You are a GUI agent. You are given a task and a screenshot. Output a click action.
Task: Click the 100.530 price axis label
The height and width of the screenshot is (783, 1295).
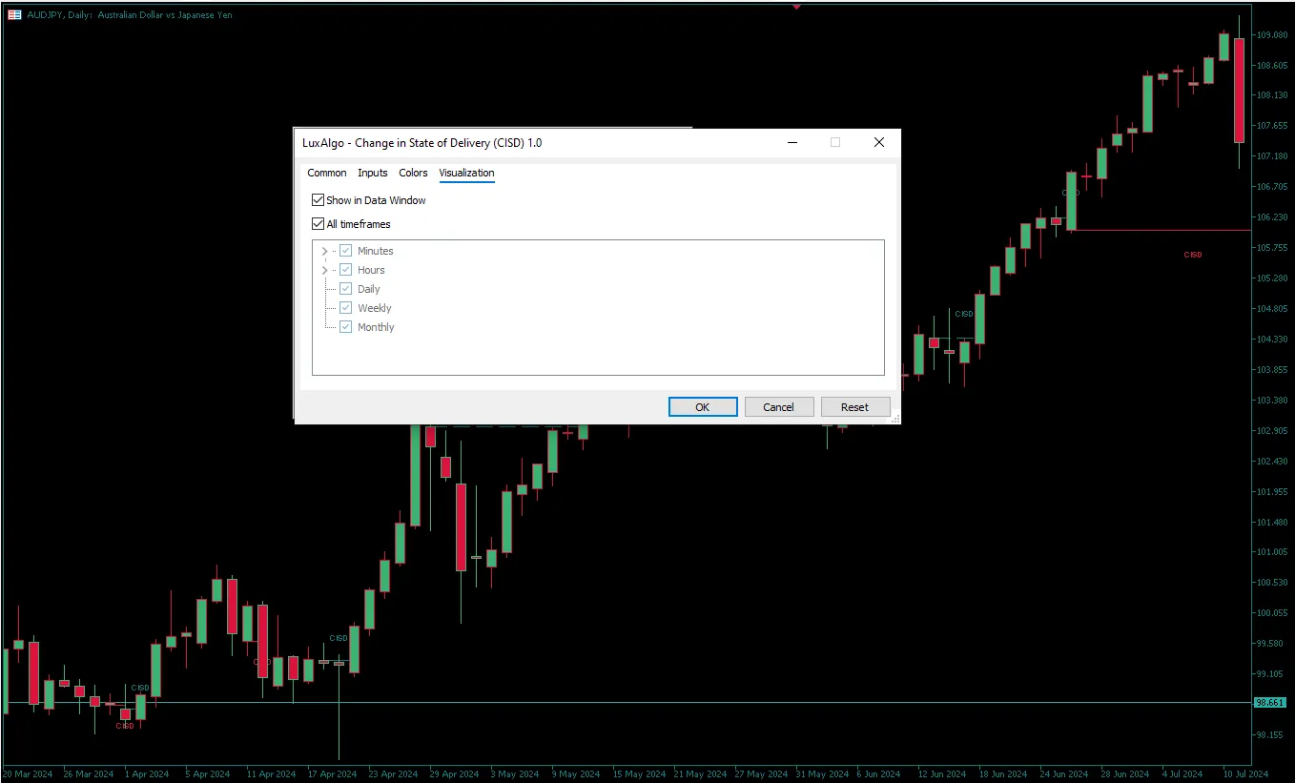click(x=1271, y=583)
